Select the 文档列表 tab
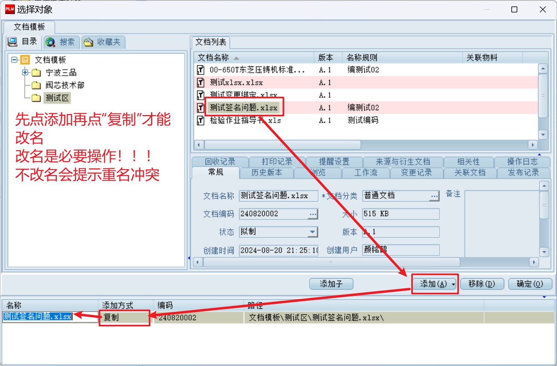The width and height of the screenshot is (557, 366). click(x=211, y=42)
